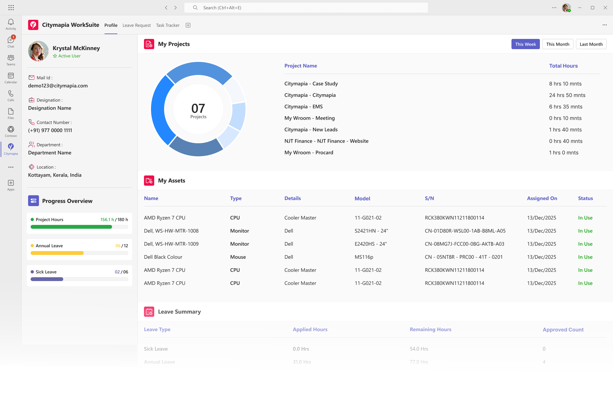This screenshot has height=394, width=613.
Task: Click the Citymapia WorkSuite logo
Action: (33, 25)
